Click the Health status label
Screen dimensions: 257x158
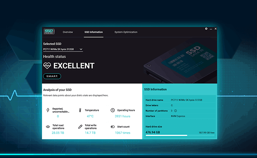point(54,56)
